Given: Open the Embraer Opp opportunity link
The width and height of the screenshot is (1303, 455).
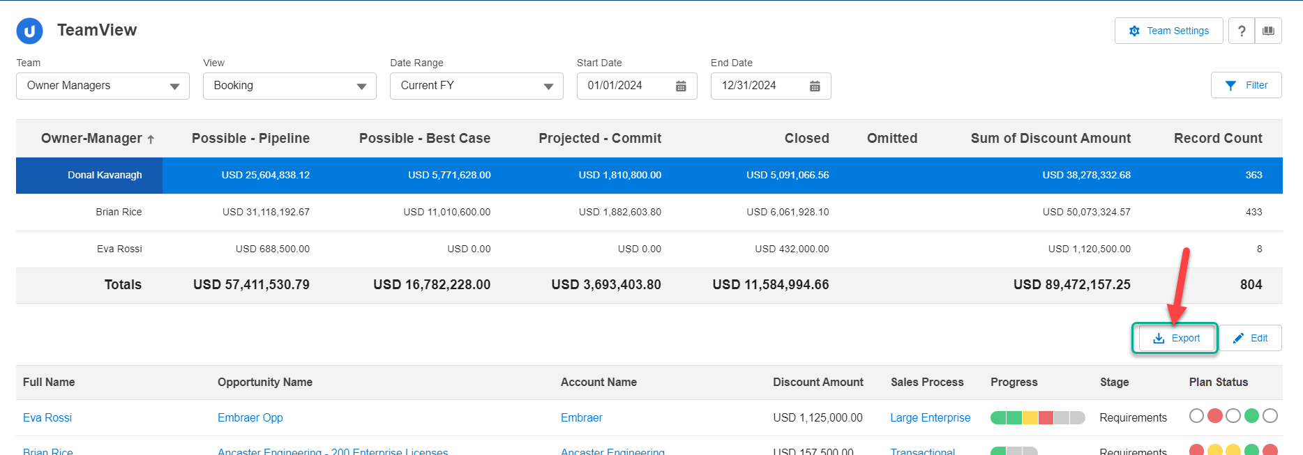Looking at the screenshot, I should pos(250,418).
